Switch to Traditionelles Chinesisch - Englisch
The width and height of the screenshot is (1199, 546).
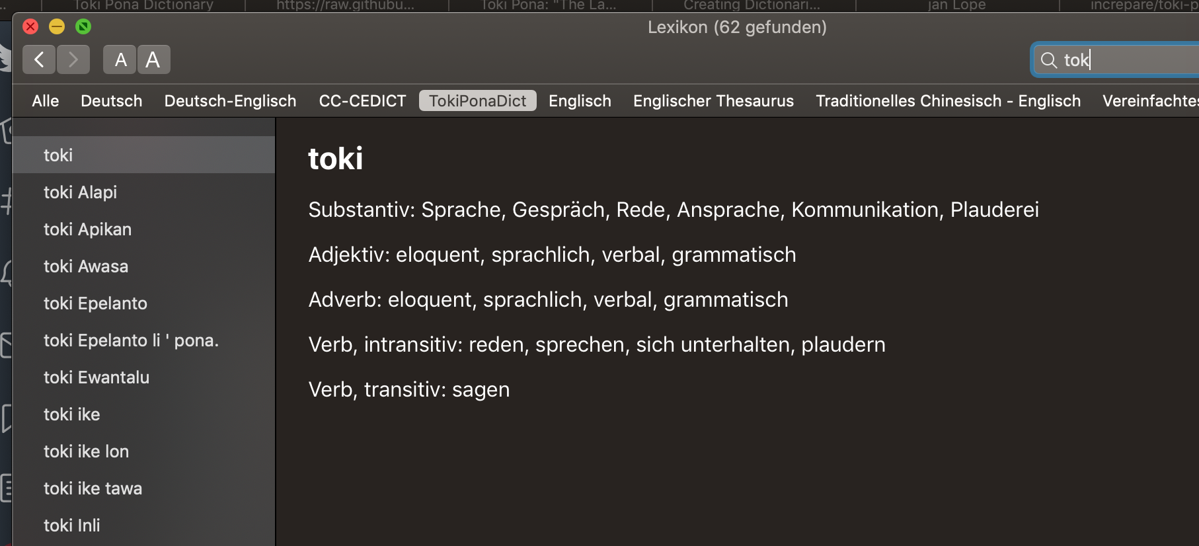click(x=948, y=100)
